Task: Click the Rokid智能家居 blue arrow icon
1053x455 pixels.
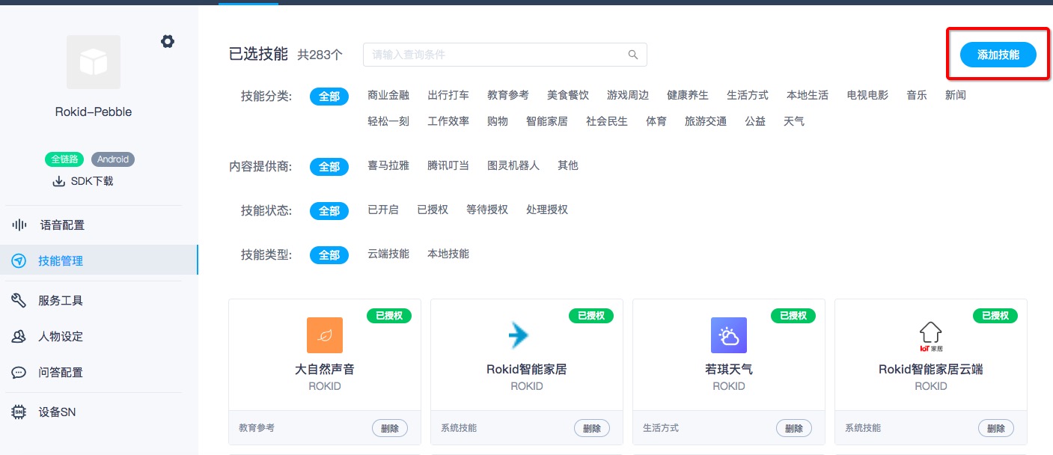Action: [x=519, y=335]
